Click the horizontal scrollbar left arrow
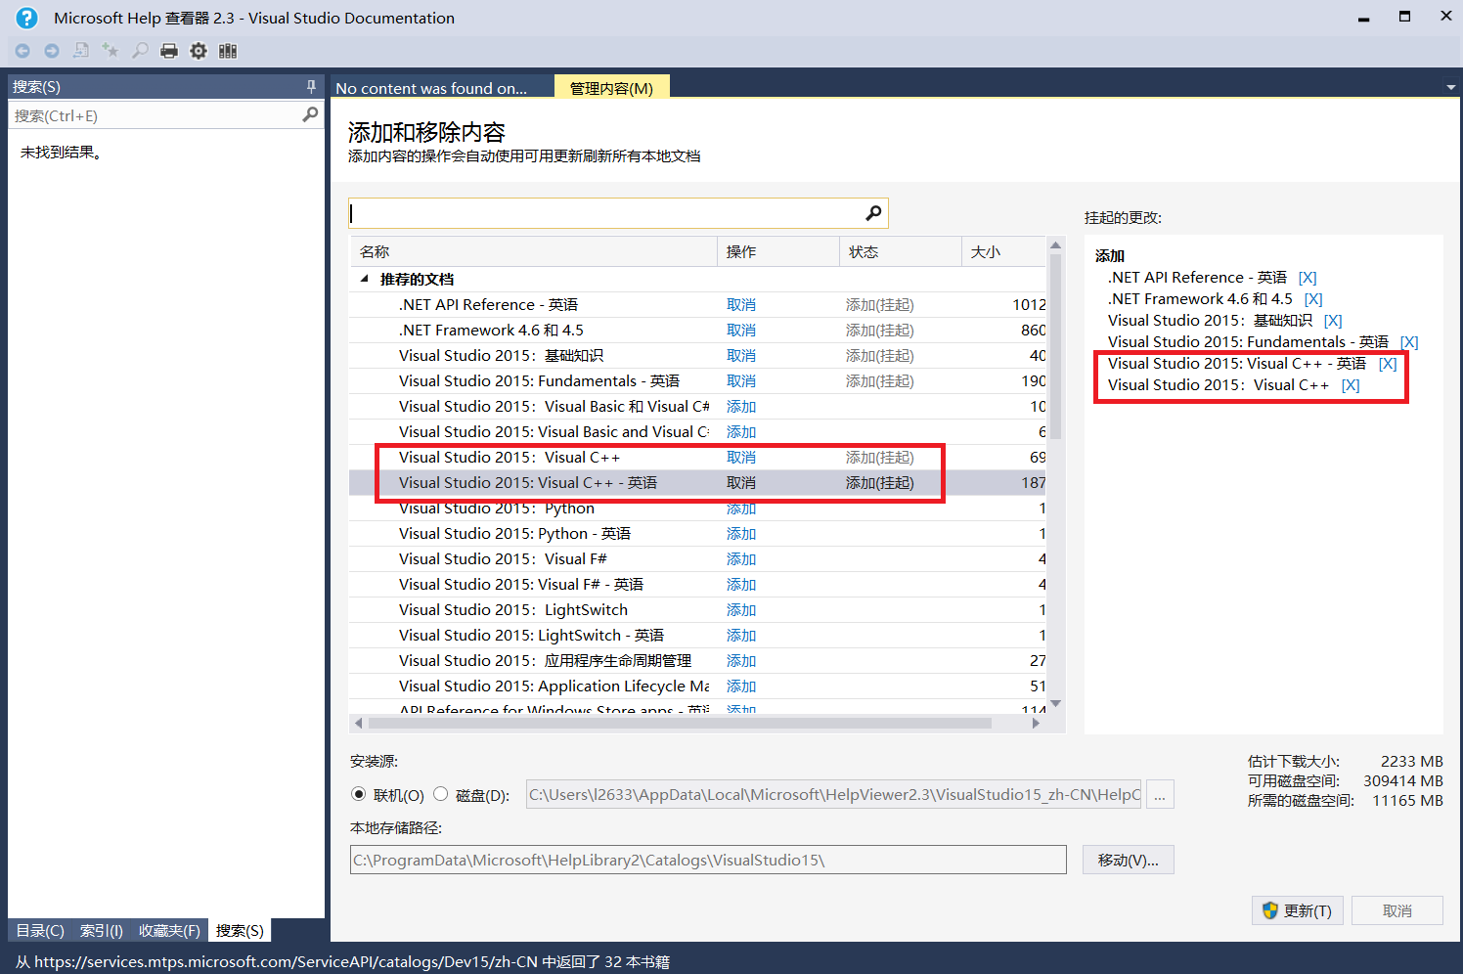The width and height of the screenshot is (1463, 974). 358,724
